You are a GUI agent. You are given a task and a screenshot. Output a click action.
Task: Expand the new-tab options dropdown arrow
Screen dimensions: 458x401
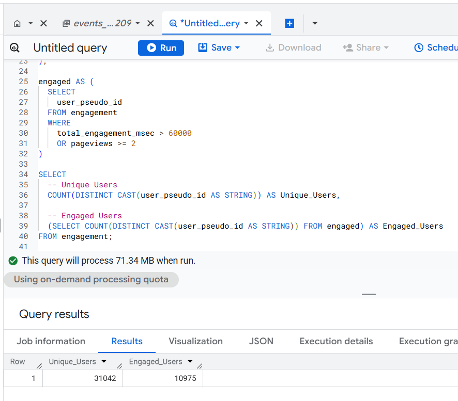coord(315,23)
